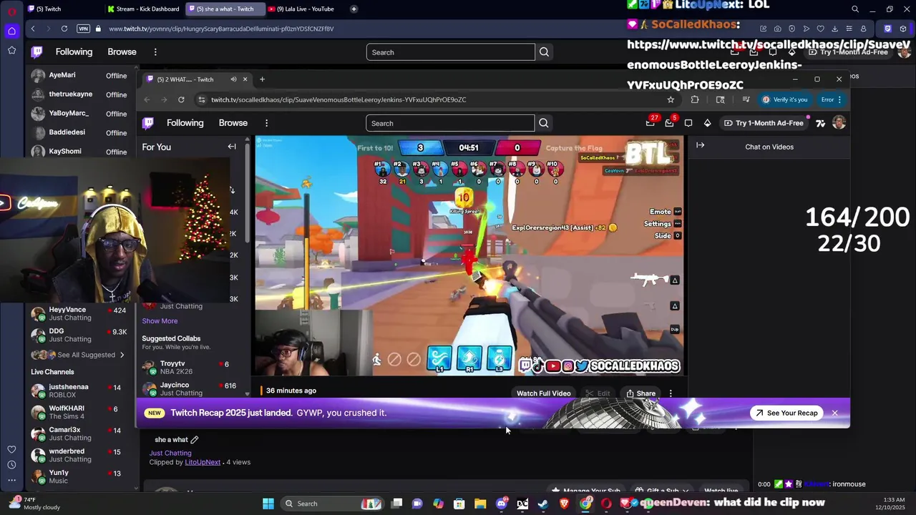916x515 pixels.
Task: Open the Just Chatting category link below clip
Action: pyautogui.click(x=170, y=453)
